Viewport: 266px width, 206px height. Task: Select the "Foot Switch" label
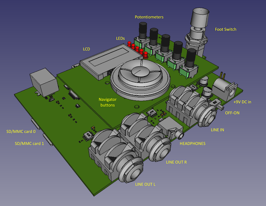tap(226, 29)
